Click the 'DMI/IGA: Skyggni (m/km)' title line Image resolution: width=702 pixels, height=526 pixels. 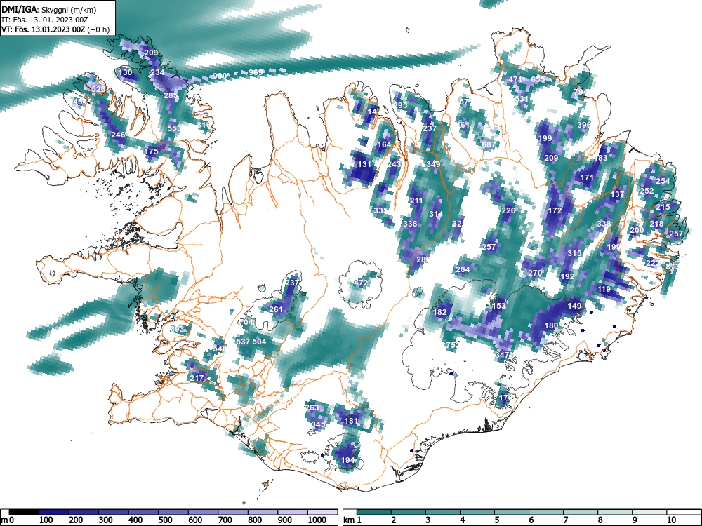(x=49, y=9)
